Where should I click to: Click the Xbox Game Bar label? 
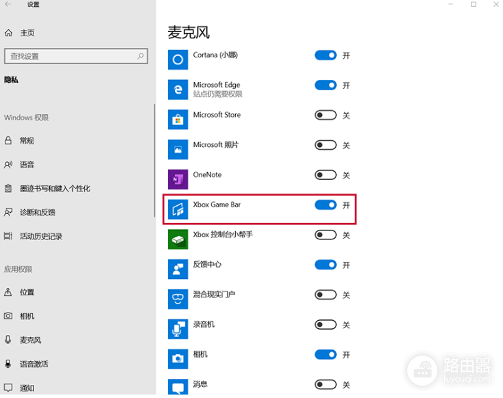pyautogui.click(x=217, y=204)
